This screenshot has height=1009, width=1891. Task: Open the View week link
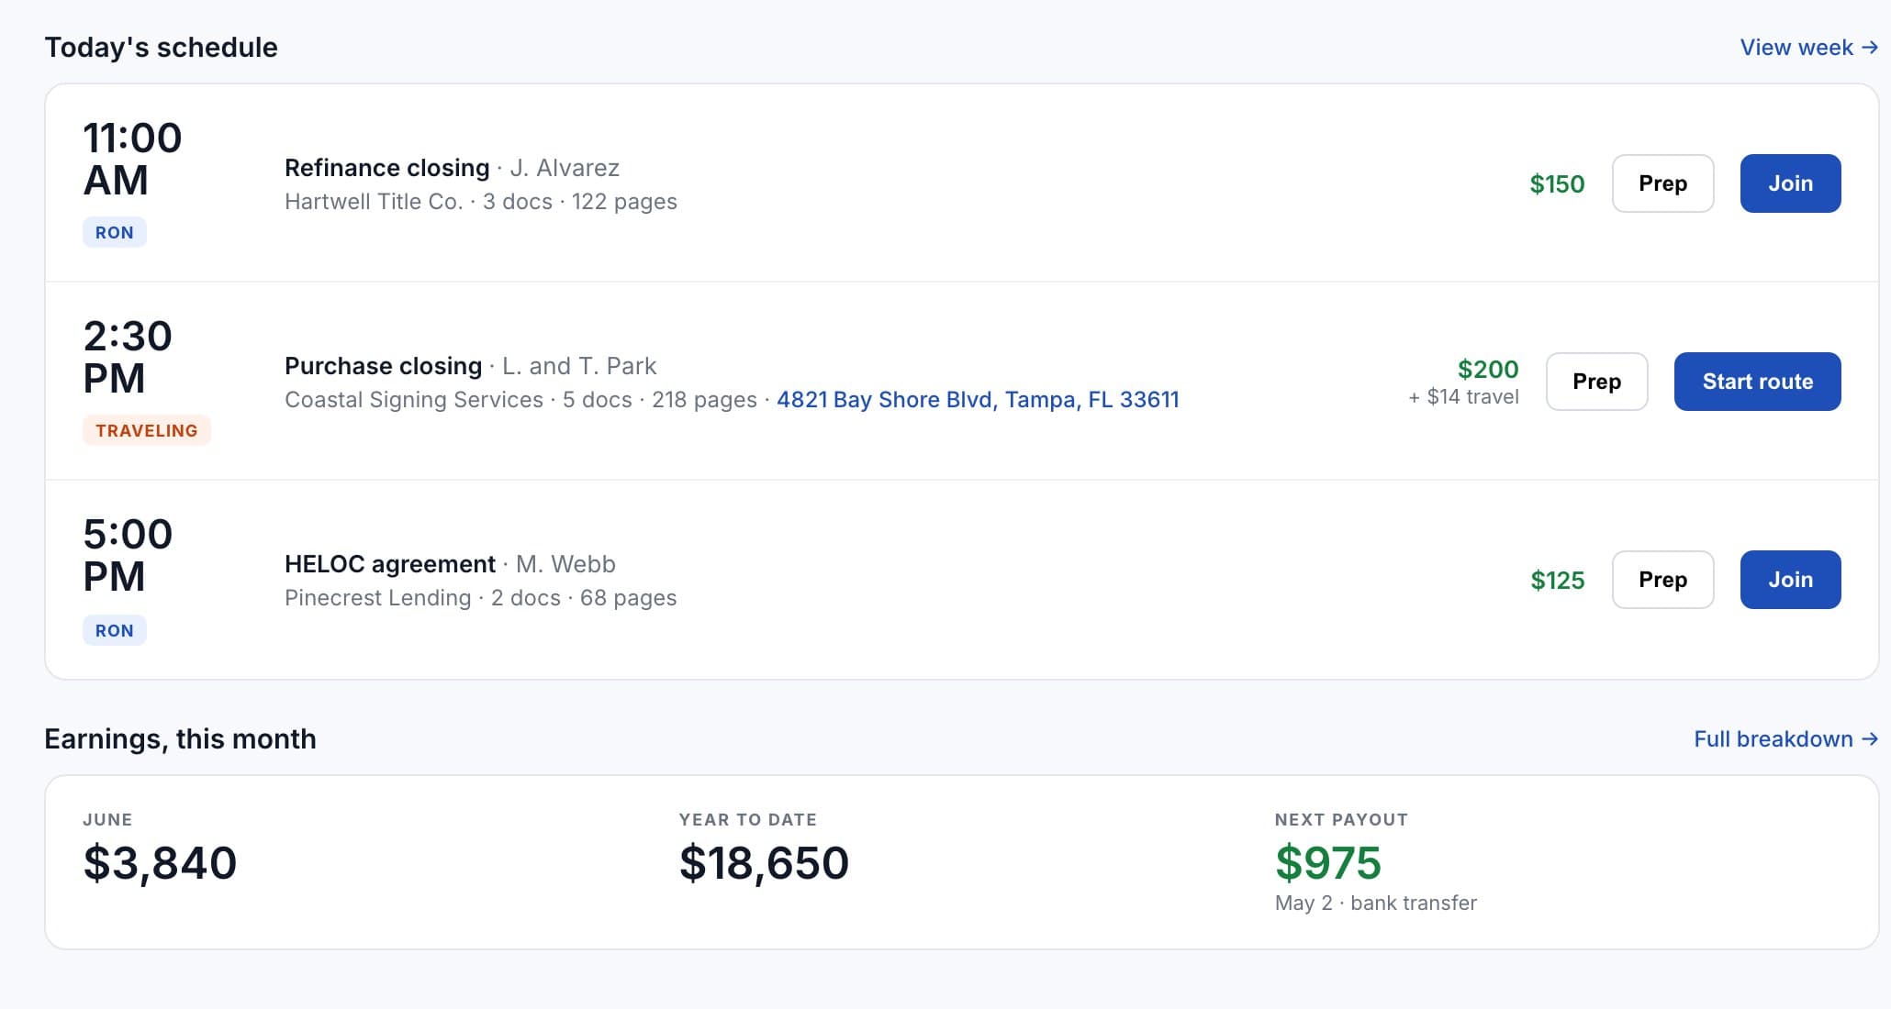coord(1808,48)
